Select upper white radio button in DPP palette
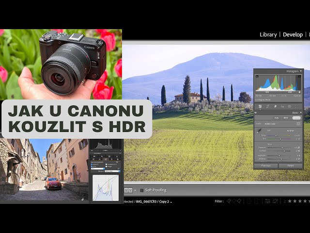Viewport: 310px width, 233px height. coord(107,164)
